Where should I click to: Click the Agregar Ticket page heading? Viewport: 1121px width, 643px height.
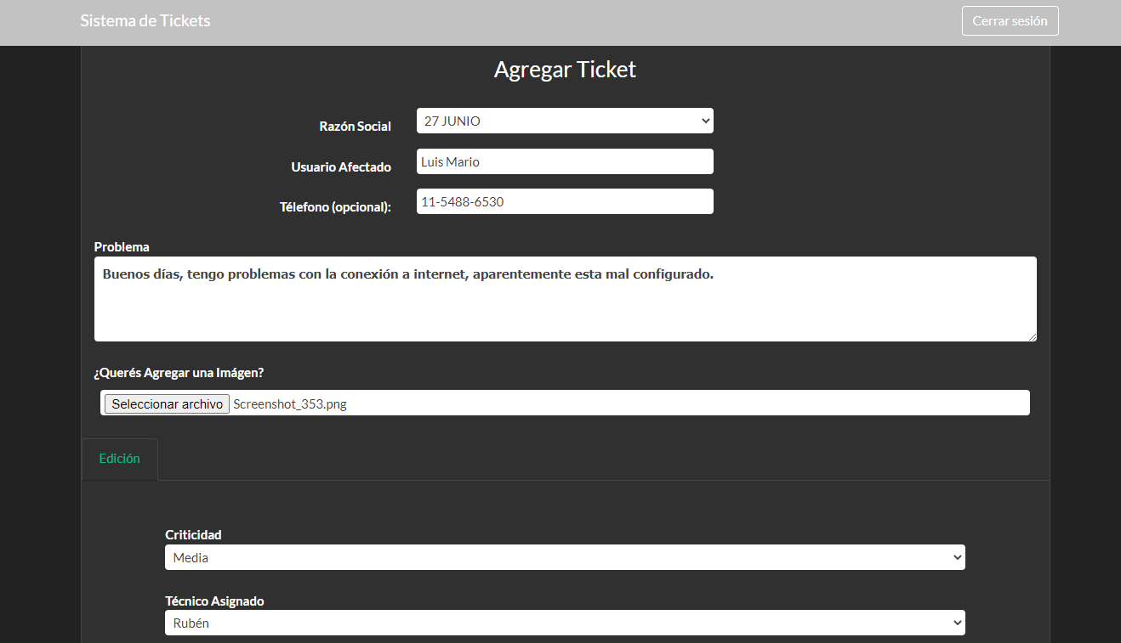565,70
